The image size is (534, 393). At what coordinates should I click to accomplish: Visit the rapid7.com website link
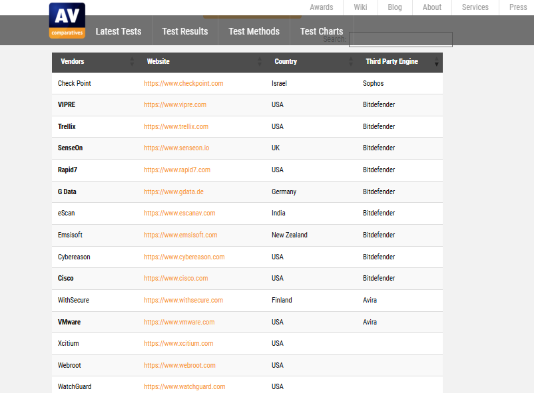click(177, 170)
